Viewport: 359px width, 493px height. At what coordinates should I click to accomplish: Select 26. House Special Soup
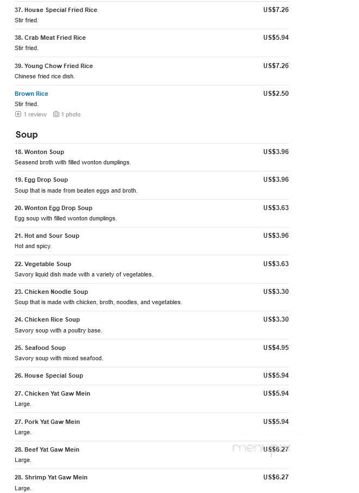(x=49, y=375)
